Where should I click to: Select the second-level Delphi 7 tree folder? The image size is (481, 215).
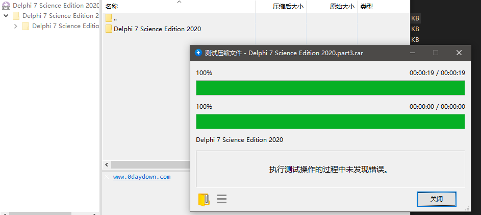[x=60, y=16]
